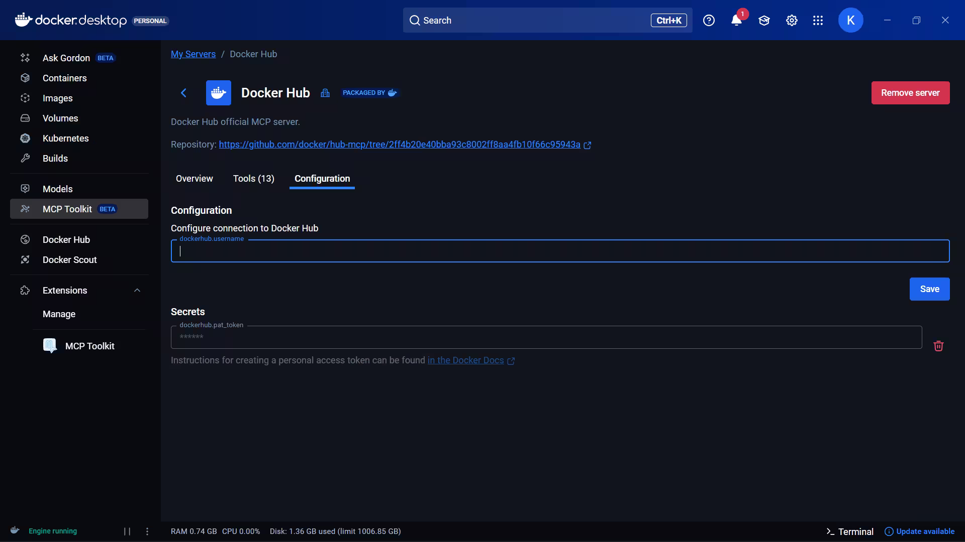Open the apps grid icon
Image resolution: width=965 pixels, height=542 pixels.
tap(818, 21)
